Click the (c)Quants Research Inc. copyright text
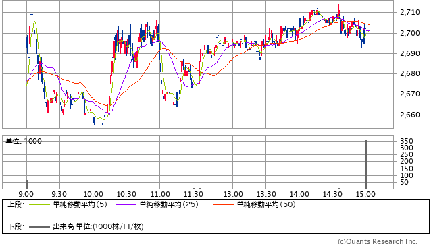Image resolution: width=431 pixels, height=244 pixels. click(x=378, y=241)
